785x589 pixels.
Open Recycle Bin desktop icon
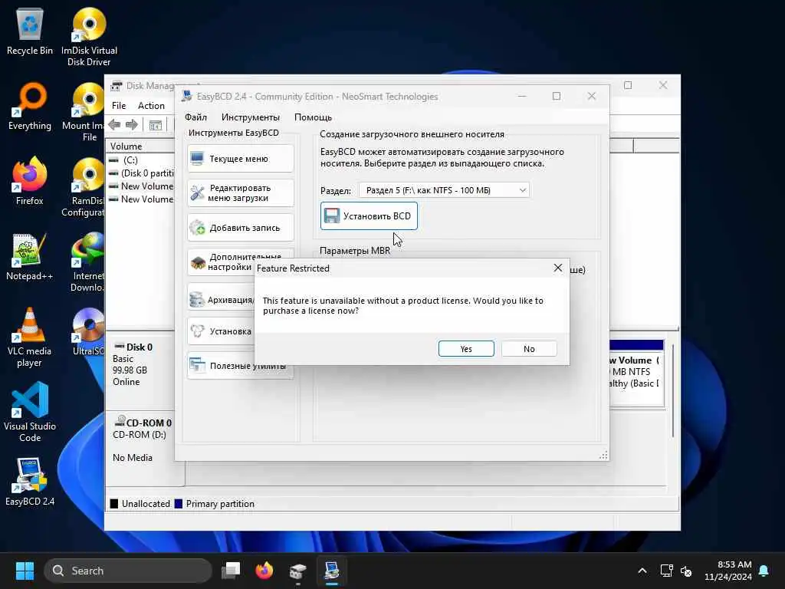click(30, 31)
